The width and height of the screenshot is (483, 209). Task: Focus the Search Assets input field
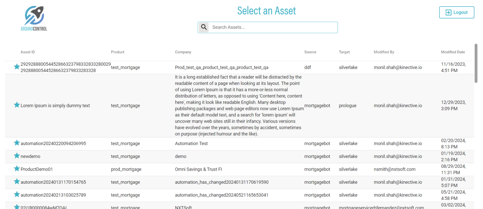(273, 27)
